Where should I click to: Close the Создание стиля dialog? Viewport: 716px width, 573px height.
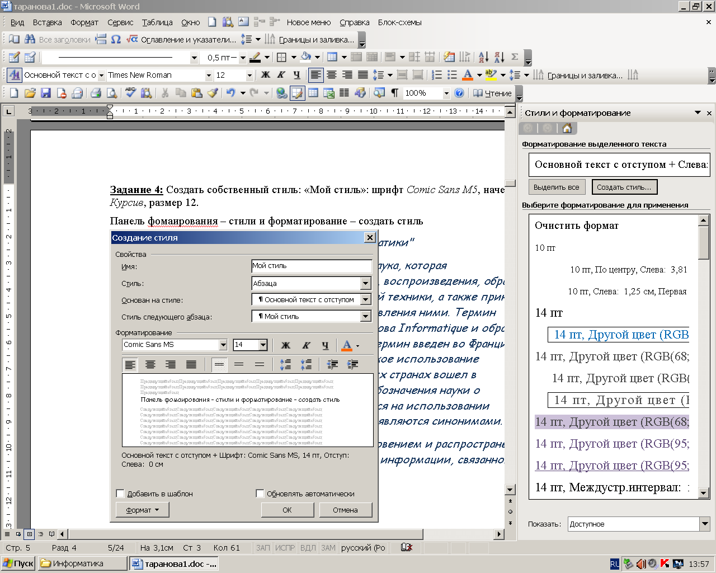370,237
